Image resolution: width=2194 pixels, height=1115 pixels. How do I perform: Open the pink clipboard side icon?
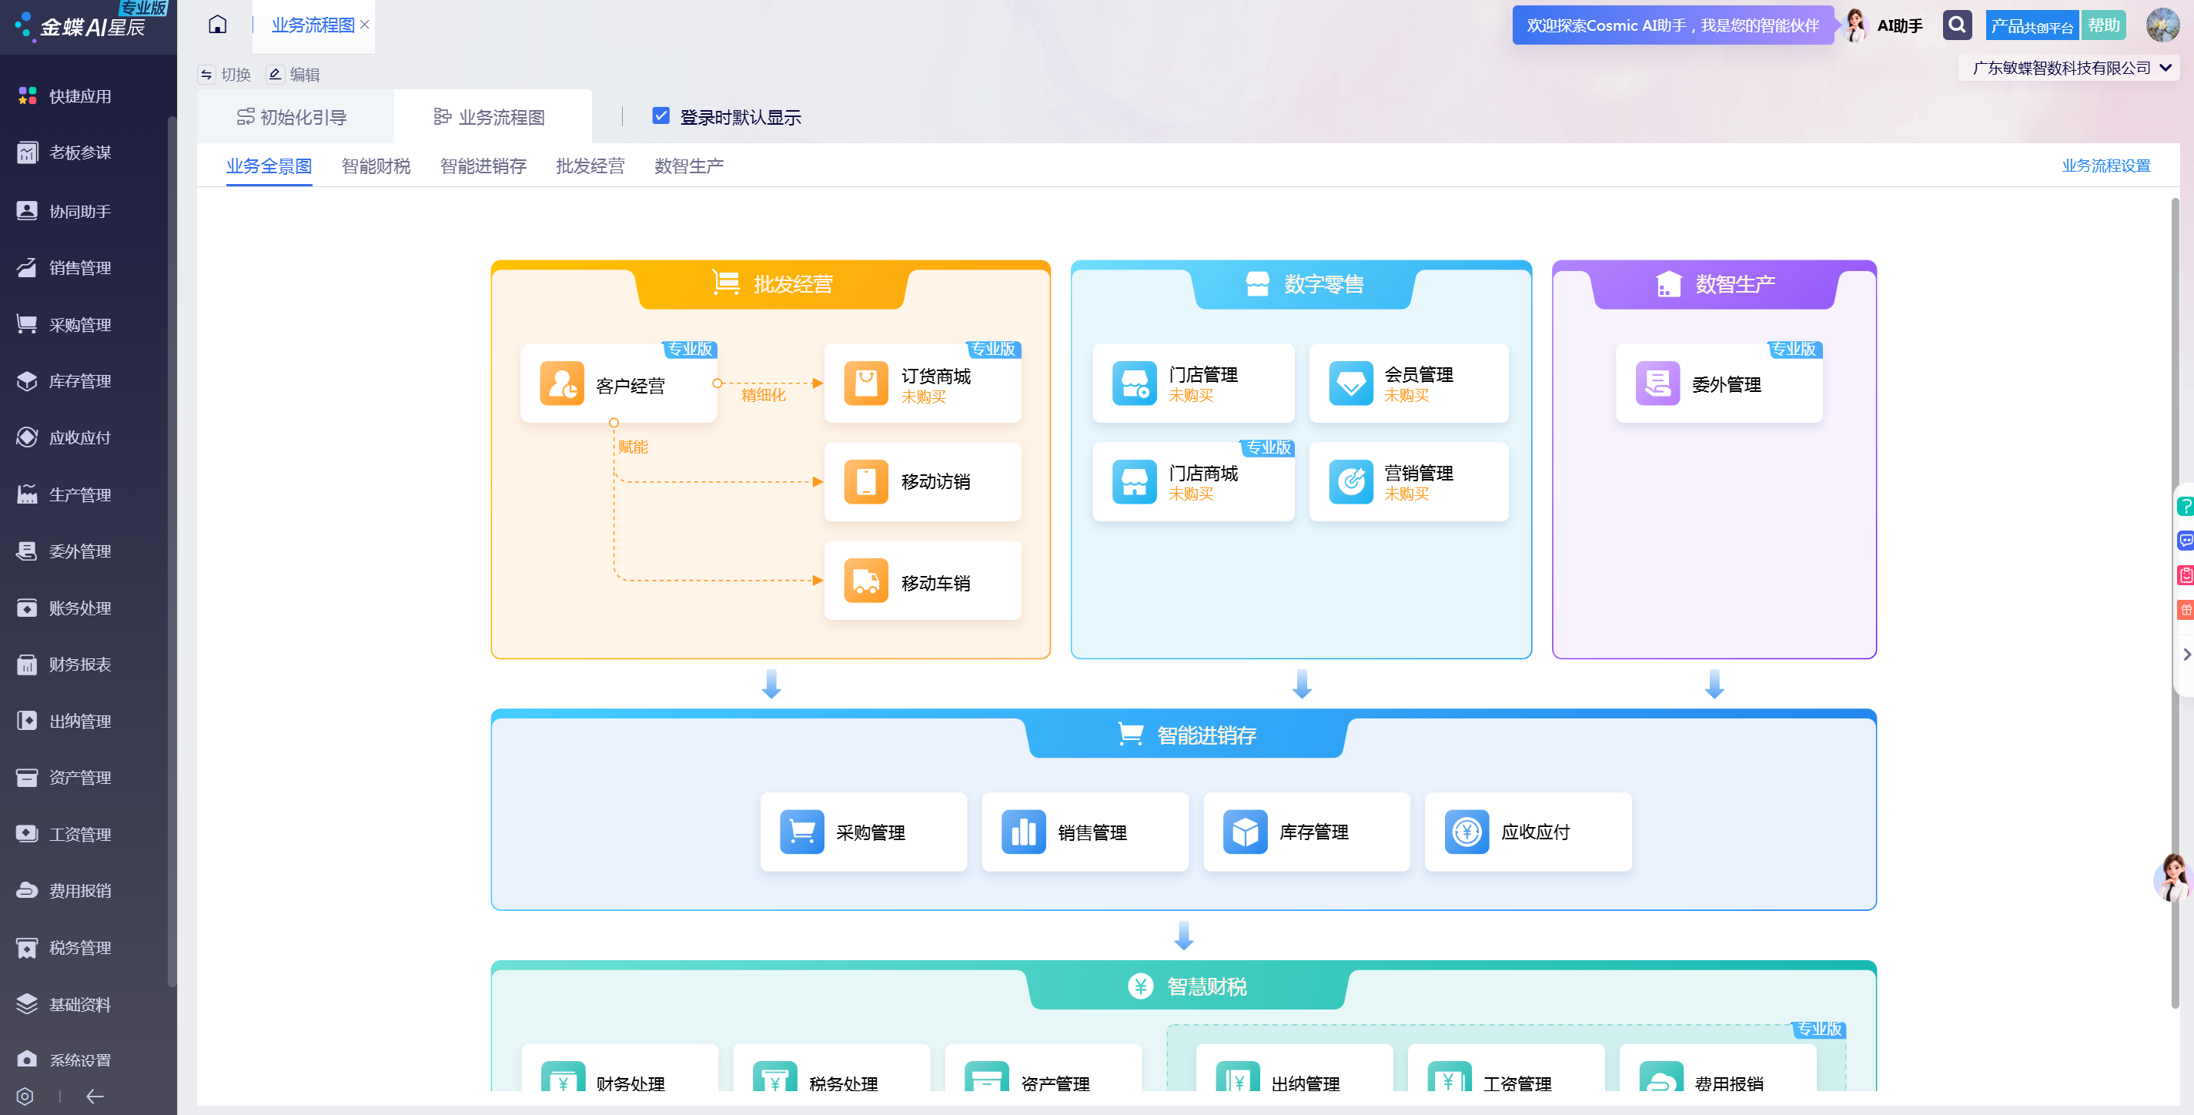[x=2185, y=575]
